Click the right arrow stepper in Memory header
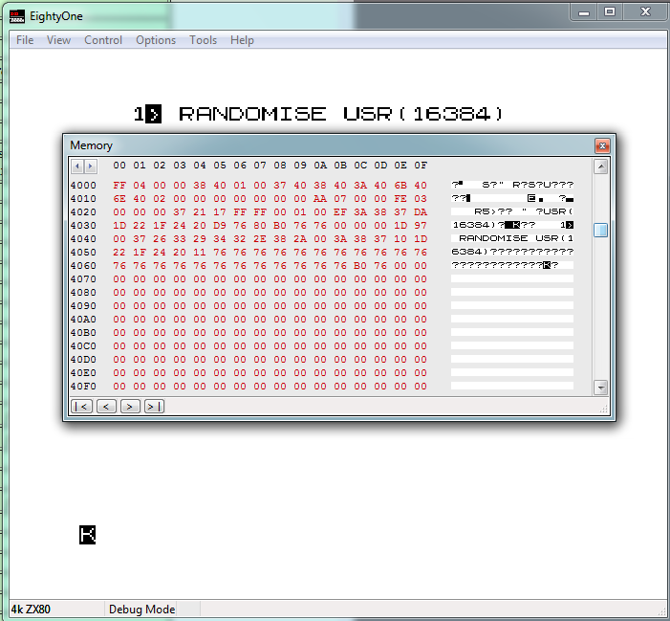The width and height of the screenshot is (670, 621). pyautogui.click(x=90, y=166)
